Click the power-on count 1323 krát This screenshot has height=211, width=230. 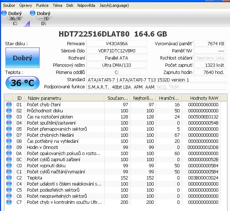(210, 65)
